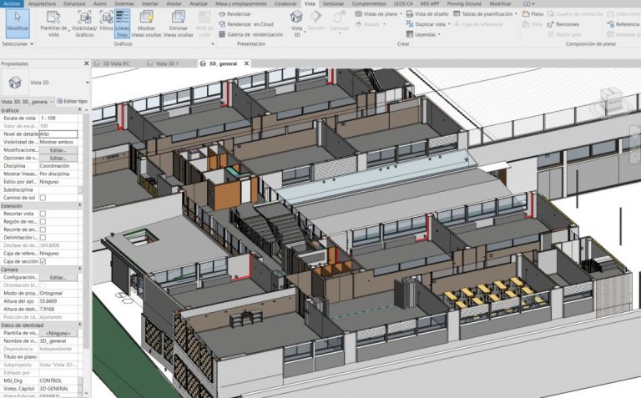The image size is (641, 398).
Task: Click Mostrar líneas ocultas tool
Action: tap(146, 22)
